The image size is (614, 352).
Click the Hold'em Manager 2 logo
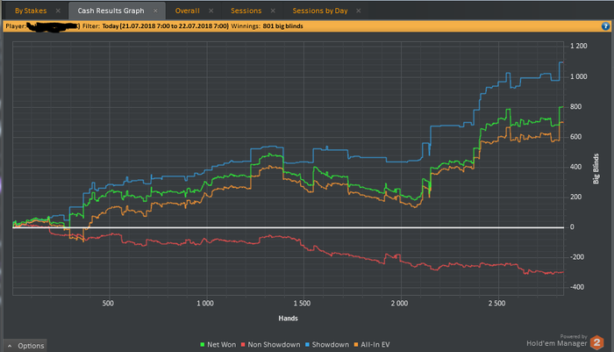coord(596,342)
